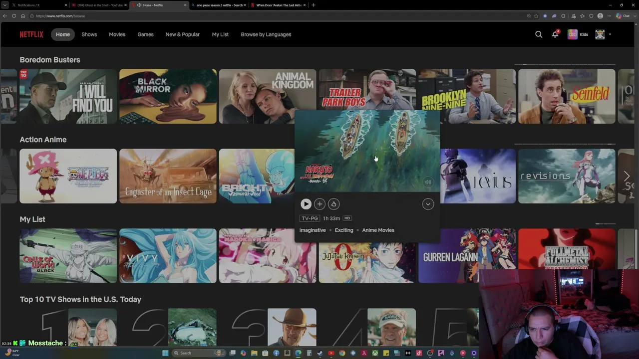Unmute the Naruto preview audio
Viewport: 639px width, 359px height.
pos(428,182)
